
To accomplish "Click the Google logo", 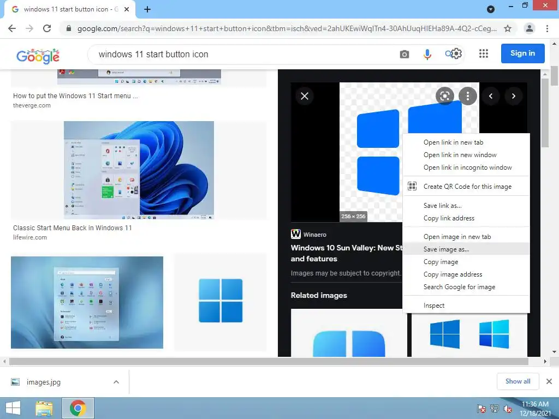I will (38, 56).
